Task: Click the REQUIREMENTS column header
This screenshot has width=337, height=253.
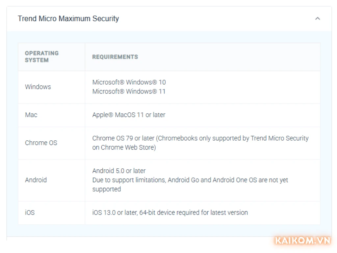Action: 115,57
